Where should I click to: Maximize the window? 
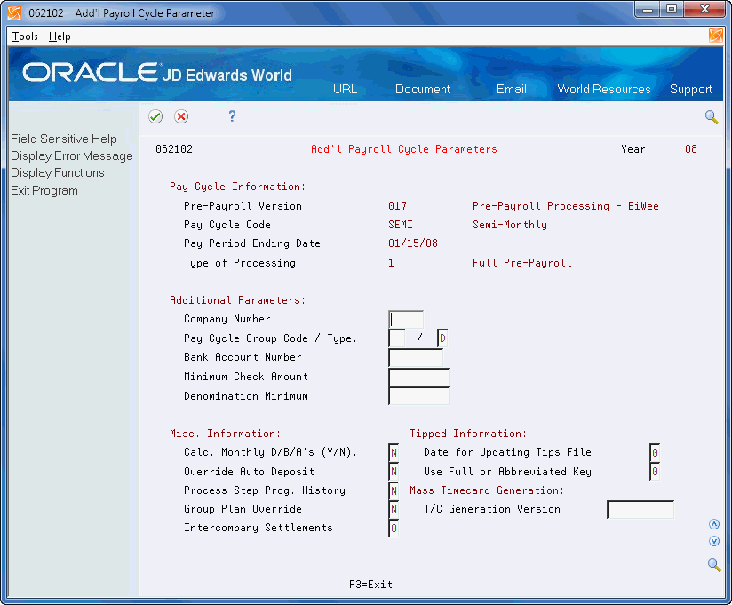tap(672, 10)
